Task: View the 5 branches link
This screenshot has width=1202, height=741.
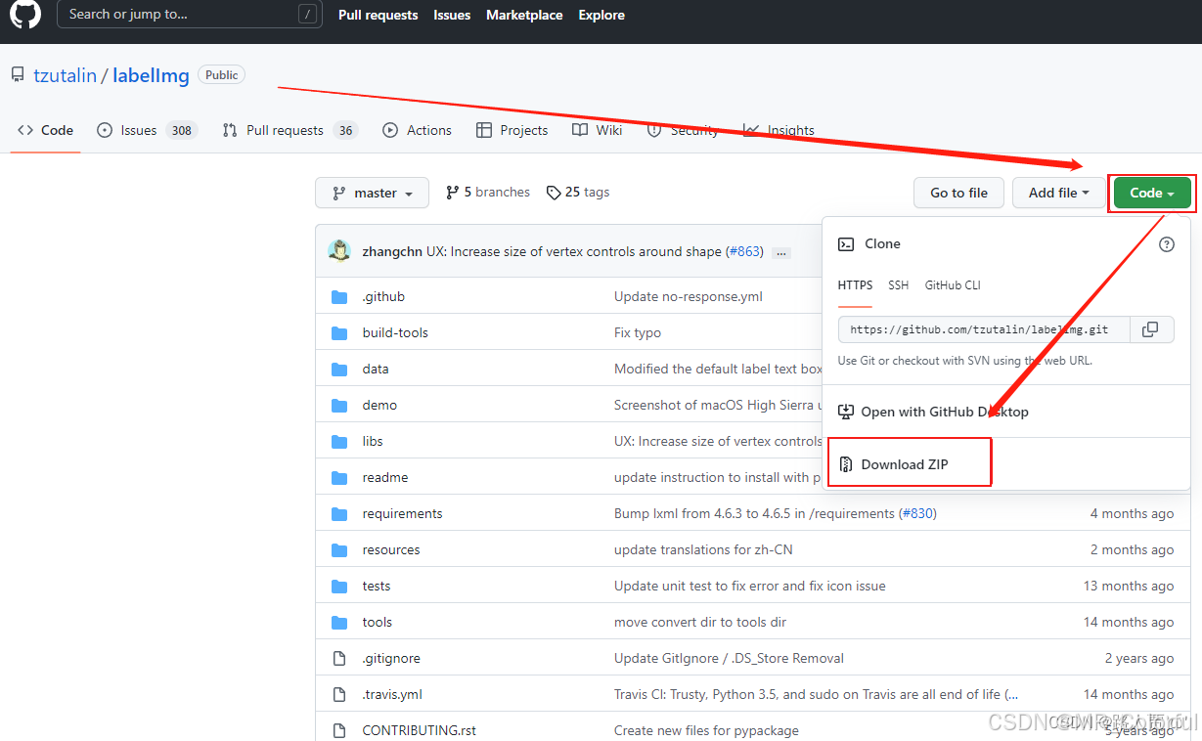Action: click(x=487, y=193)
